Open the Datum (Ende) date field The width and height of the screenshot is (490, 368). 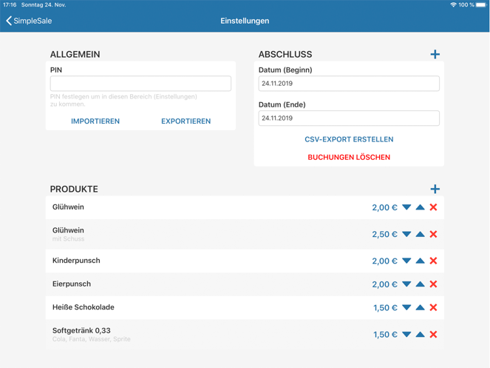[349, 118]
